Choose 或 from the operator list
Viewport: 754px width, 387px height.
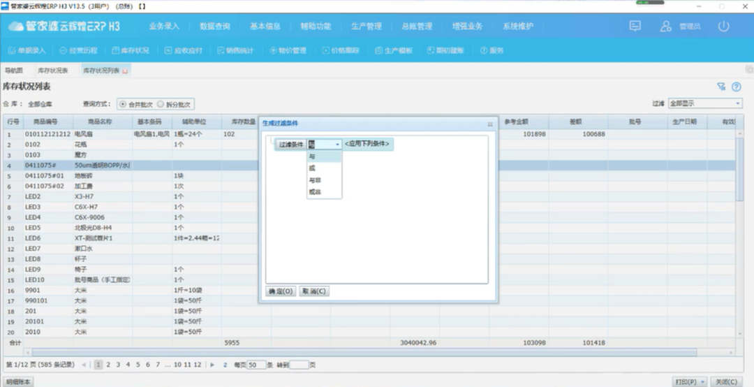pos(324,168)
